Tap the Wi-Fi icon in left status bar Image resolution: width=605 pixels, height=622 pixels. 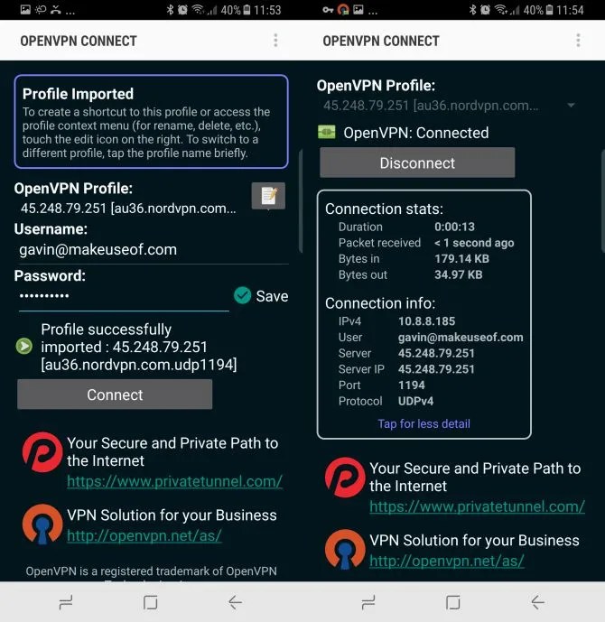pos(198,10)
